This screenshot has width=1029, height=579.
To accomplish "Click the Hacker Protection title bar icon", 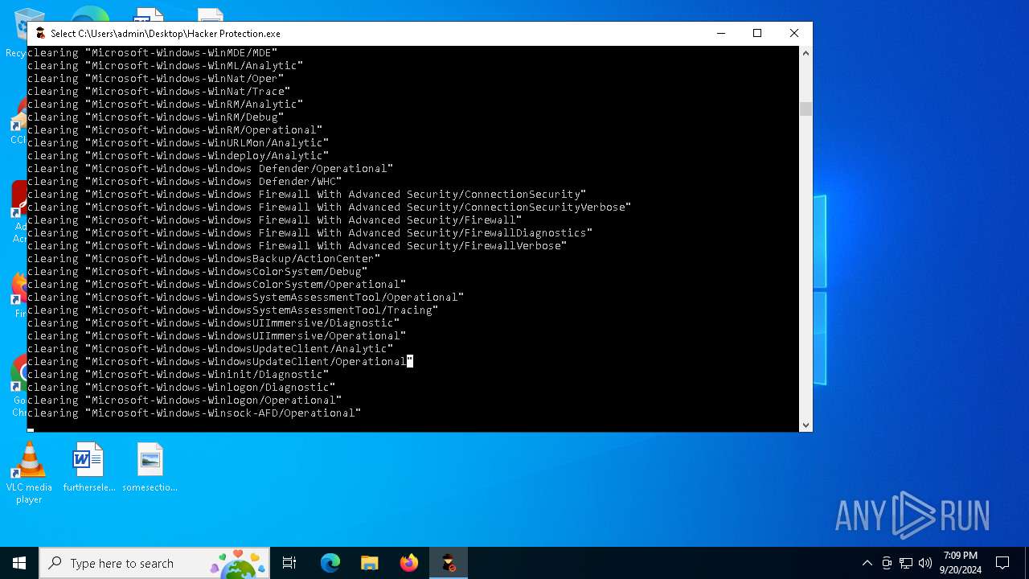I will [x=40, y=33].
